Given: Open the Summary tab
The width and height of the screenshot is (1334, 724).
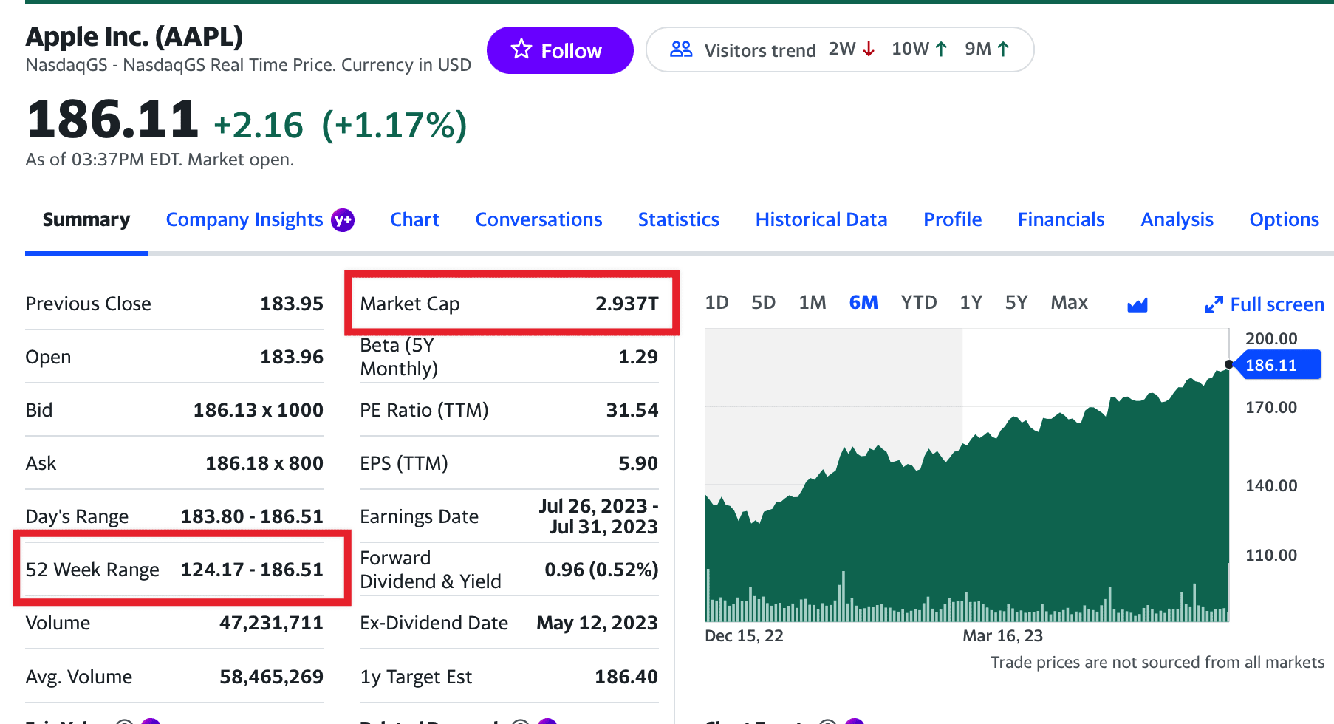Looking at the screenshot, I should click(86, 219).
